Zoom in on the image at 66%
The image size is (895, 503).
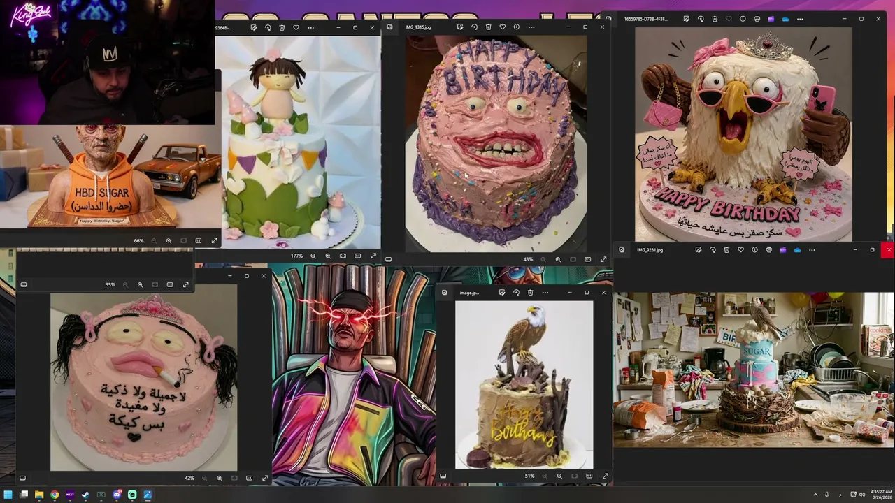169,241
